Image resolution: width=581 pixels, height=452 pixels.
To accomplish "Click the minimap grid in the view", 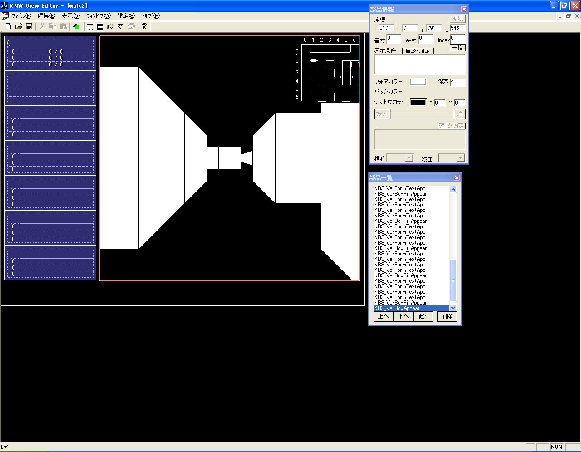I will point(330,73).
